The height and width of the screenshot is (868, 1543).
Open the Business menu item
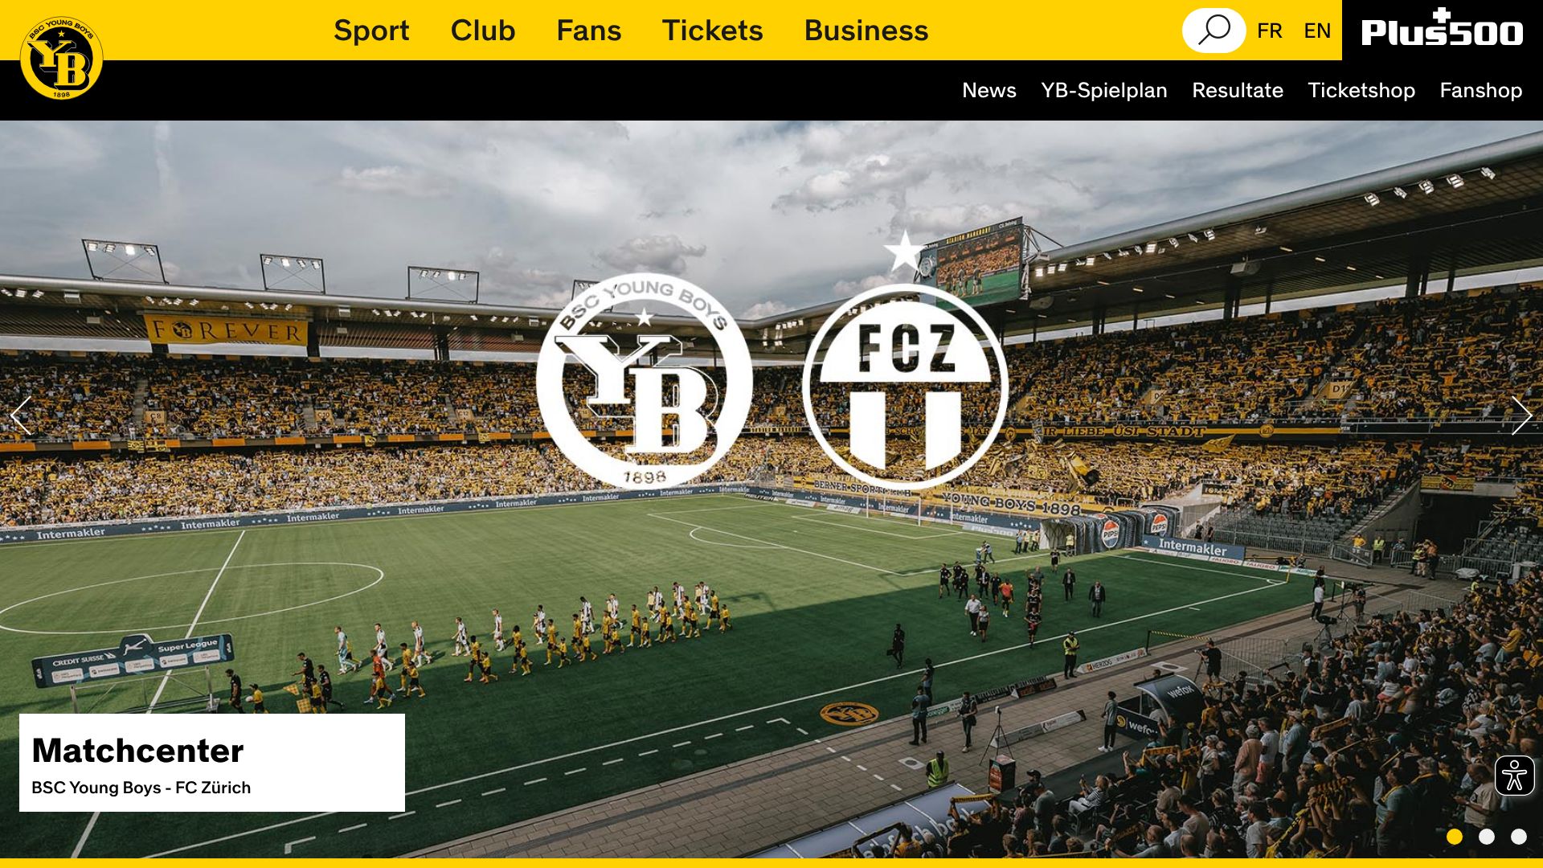[866, 31]
